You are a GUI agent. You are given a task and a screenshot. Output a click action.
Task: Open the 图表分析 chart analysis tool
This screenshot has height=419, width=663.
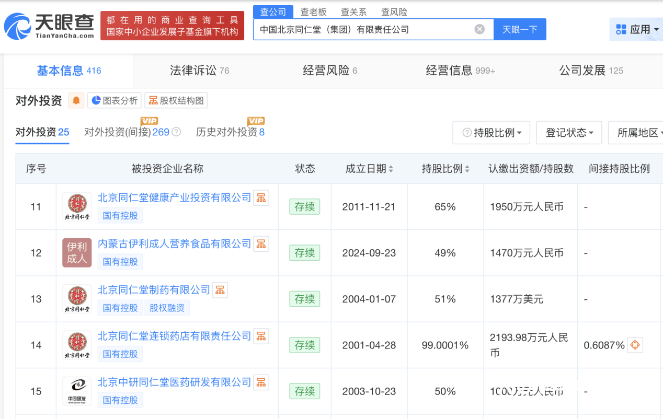[114, 100]
